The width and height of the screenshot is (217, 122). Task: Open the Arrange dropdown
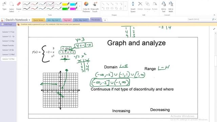147,6
